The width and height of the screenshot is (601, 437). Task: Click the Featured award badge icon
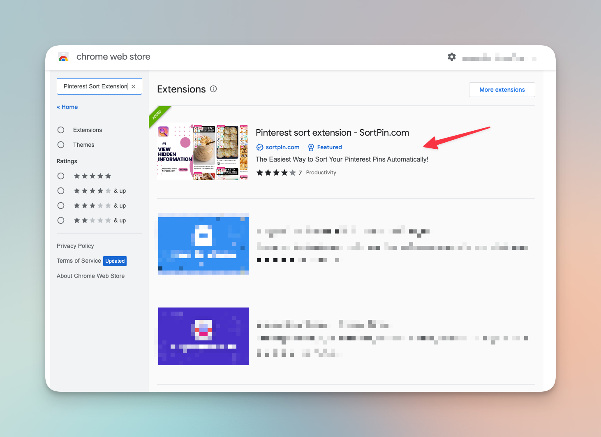(311, 147)
